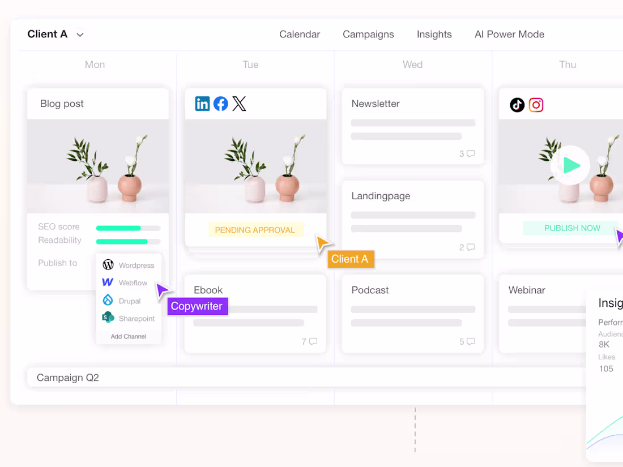Viewport: 623px width, 467px height.
Task: Click the Publish Now button
Action: point(572,228)
